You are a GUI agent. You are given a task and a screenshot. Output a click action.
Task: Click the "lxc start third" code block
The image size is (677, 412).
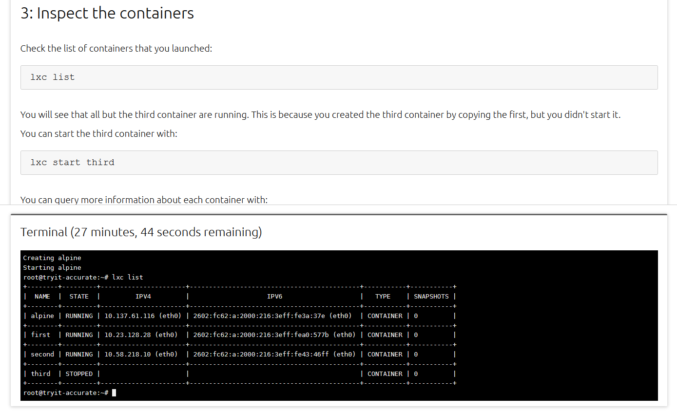click(339, 163)
